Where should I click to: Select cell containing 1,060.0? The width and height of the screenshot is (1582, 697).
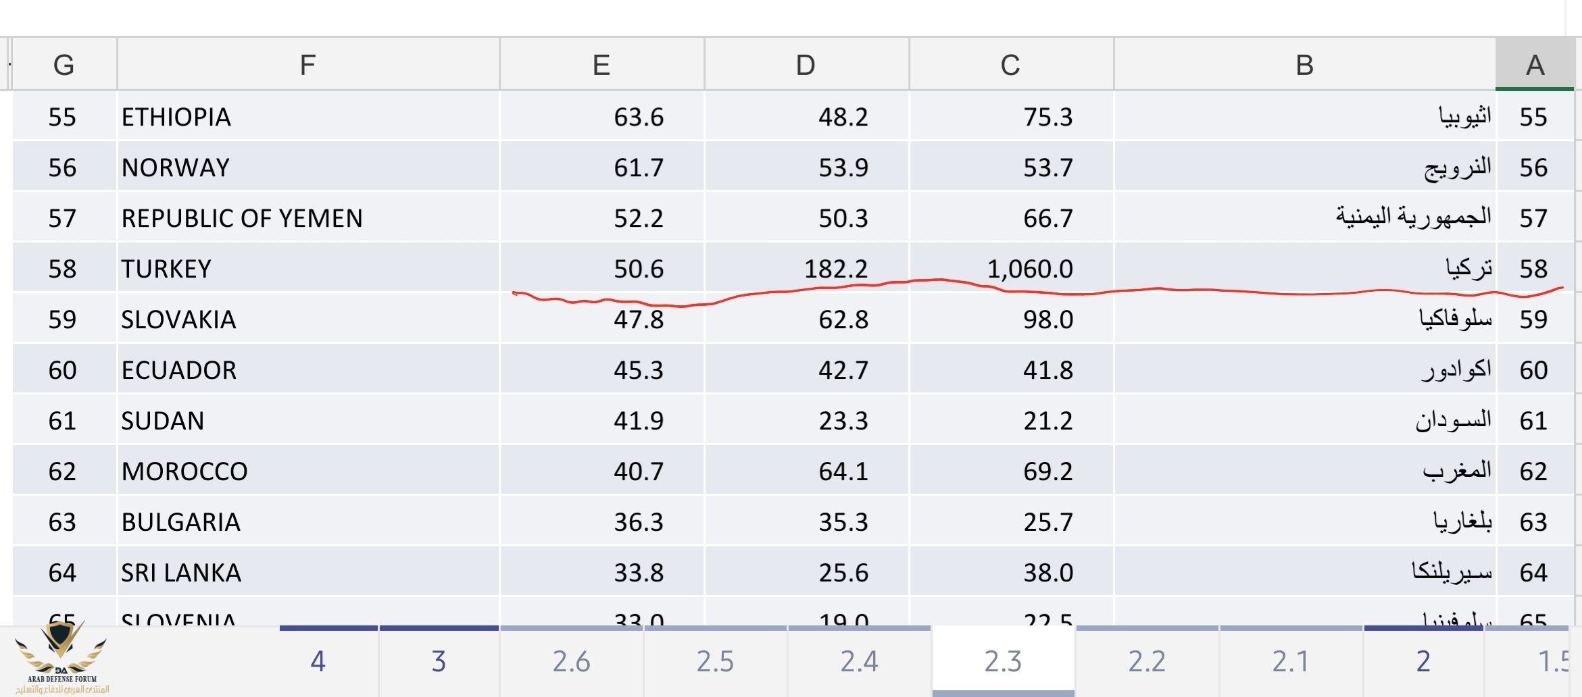tap(1010, 269)
